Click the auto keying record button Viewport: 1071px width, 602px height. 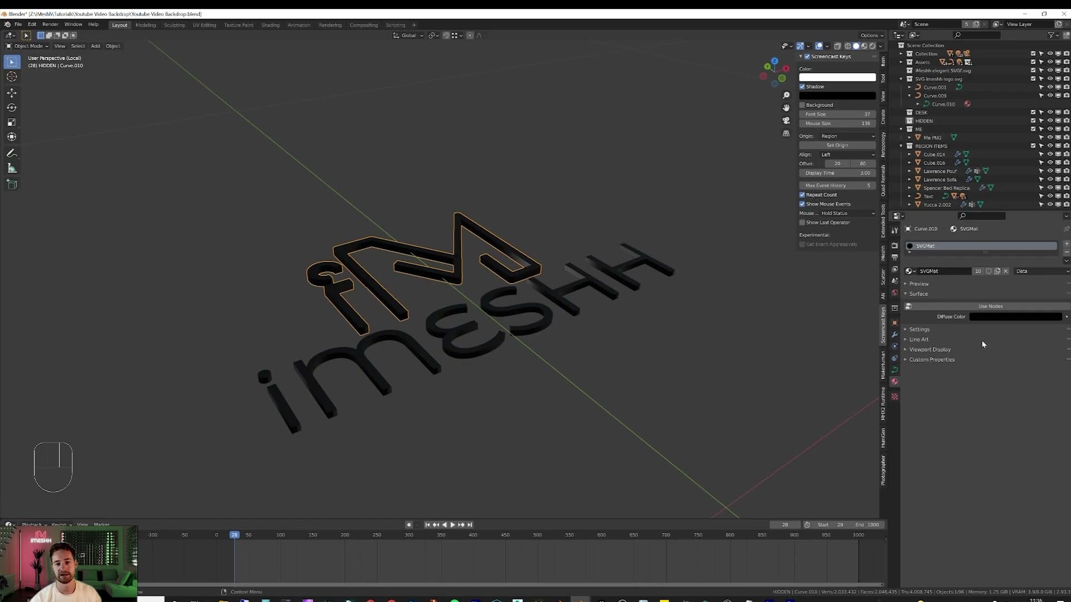[x=409, y=525]
